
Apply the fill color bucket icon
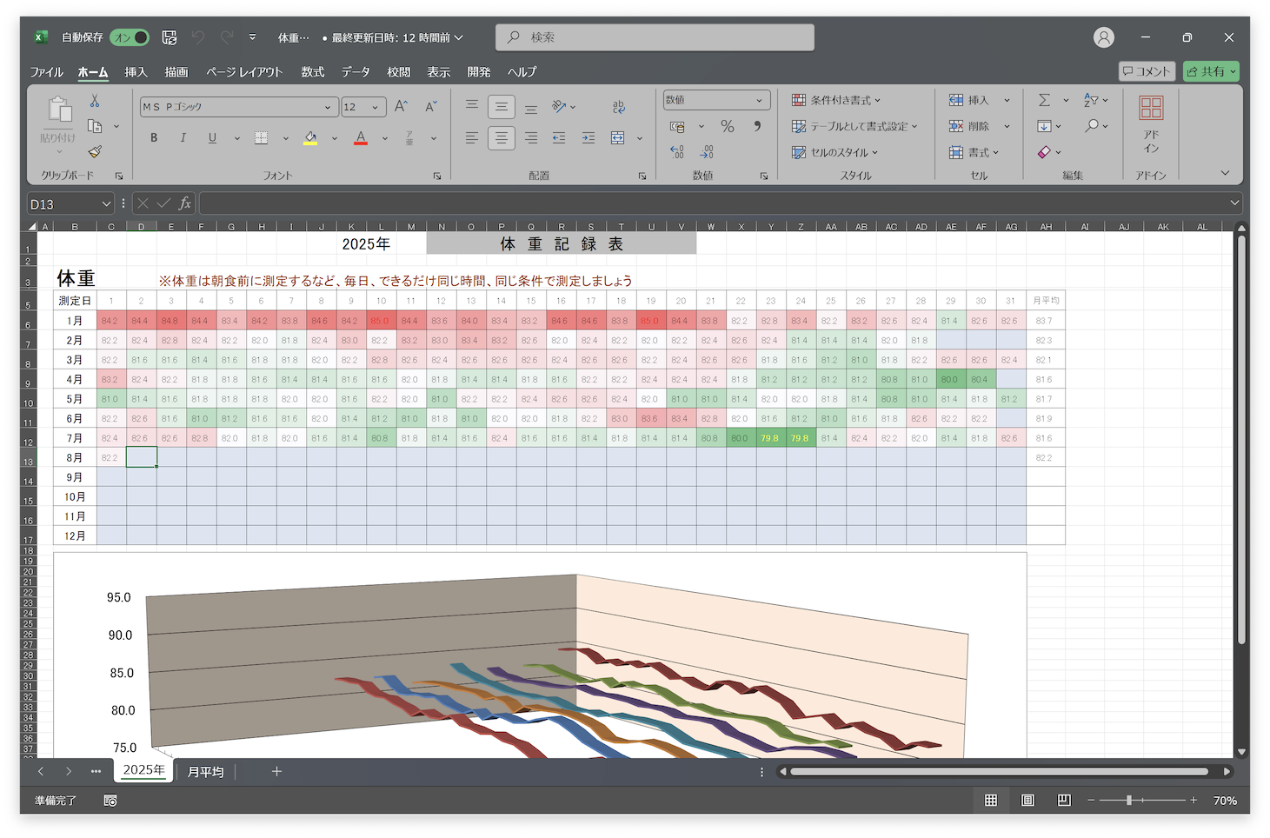click(x=310, y=138)
